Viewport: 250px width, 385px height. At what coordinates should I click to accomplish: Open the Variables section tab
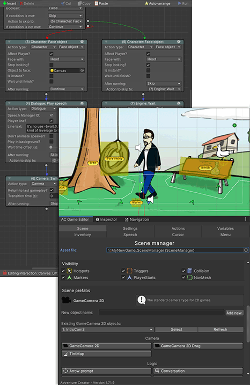(x=225, y=228)
